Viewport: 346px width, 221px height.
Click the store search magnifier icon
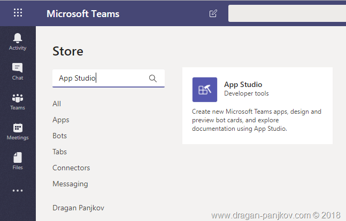[153, 78]
